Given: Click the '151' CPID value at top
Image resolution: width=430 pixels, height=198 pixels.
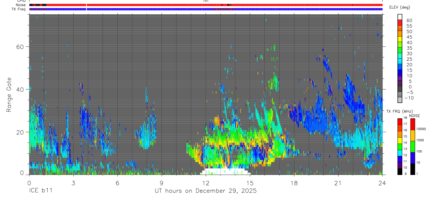Looking at the screenshot, I should pyautogui.click(x=206, y=1).
